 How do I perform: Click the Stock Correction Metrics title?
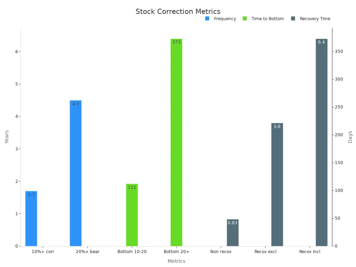pyautogui.click(x=178, y=11)
